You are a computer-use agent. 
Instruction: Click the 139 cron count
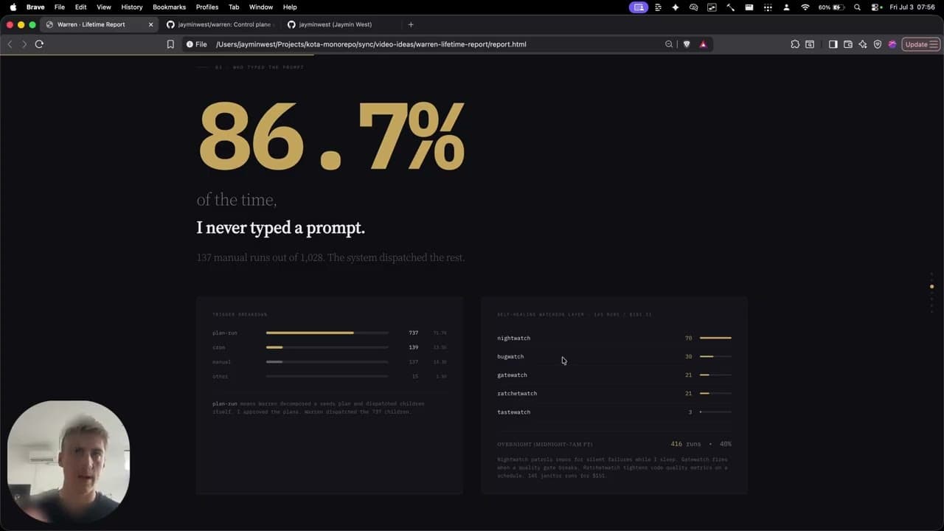tap(414, 347)
